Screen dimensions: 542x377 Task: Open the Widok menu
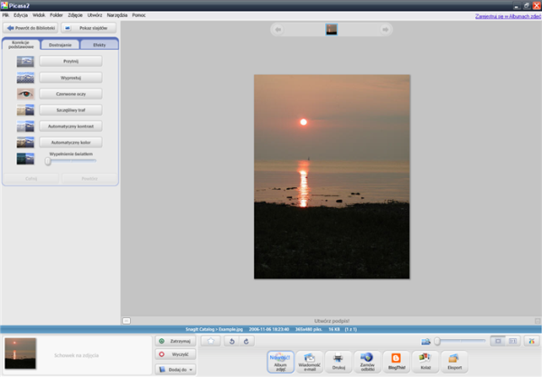(x=39, y=15)
